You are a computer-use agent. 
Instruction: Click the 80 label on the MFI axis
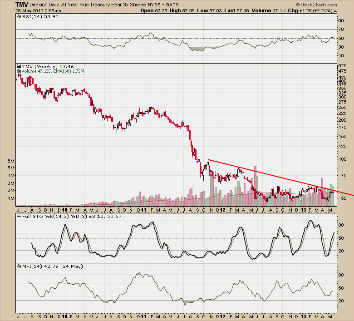[x=341, y=275]
